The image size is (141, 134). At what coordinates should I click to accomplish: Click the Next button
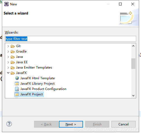pyautogui.click(x=71, y=124)
